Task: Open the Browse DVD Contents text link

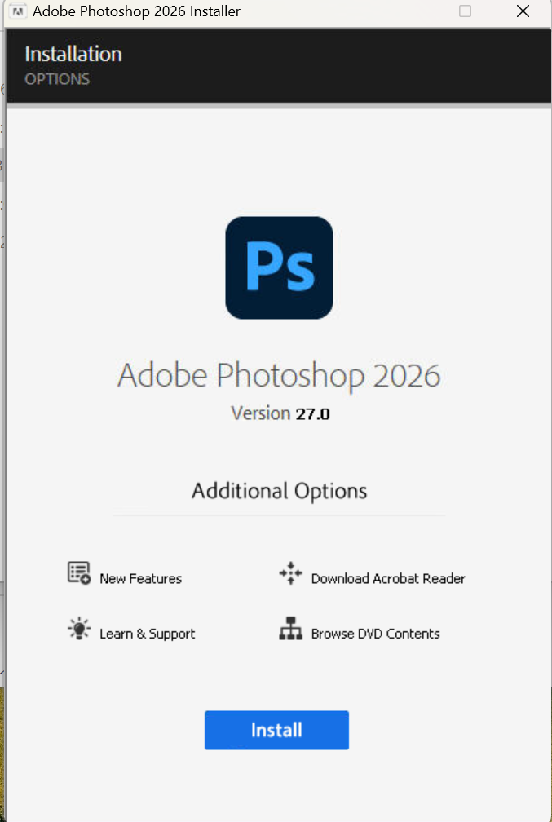Action: [x=375, y=634]
